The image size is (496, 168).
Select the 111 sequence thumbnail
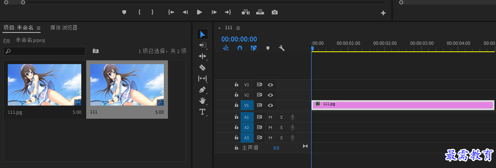click(127, 85)
